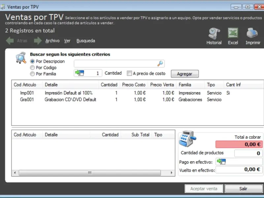Click the green back arrow Atras
Viewport: 264px width, 198px height.
pos(10,41)
